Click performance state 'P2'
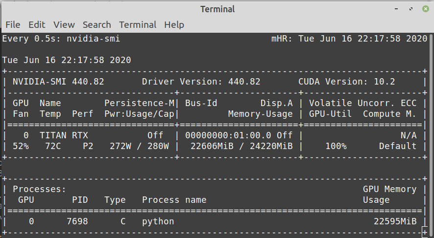Image resolution: width=434 pixels, height=238 pixels. tap(88, 146)
